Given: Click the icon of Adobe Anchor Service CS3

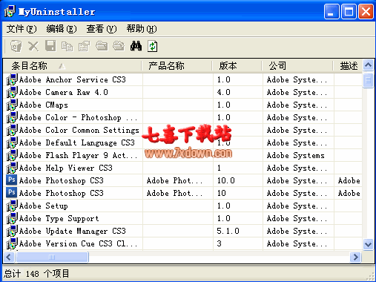Looking at the screenshot, I should (x=12, y=79).
